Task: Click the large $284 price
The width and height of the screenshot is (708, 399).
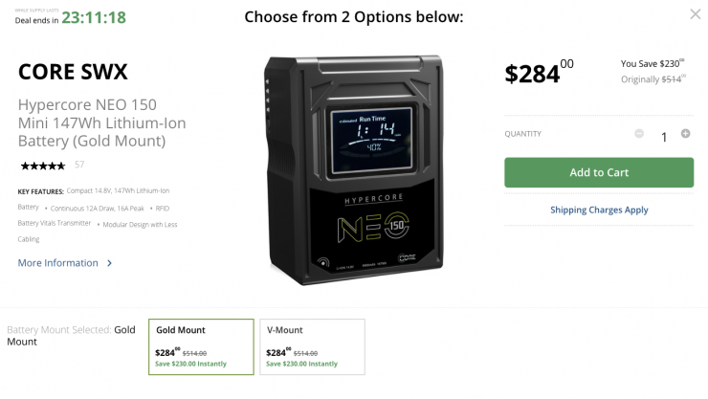Action: pyautogui.click(x=538, y=73)
